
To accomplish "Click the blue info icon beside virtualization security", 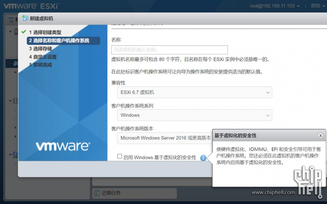I will (203, 158).
